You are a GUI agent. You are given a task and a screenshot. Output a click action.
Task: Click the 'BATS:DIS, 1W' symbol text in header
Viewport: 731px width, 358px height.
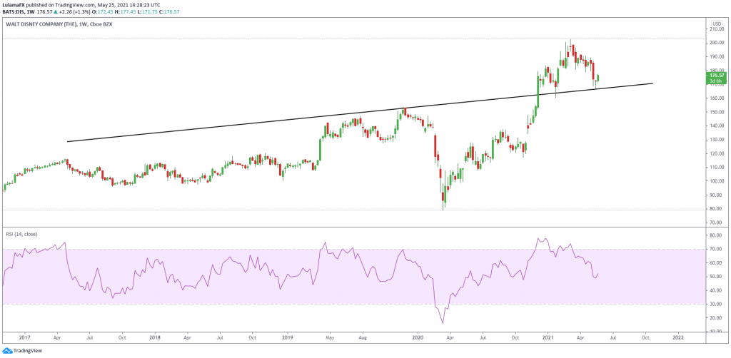[x=17, y=11]
